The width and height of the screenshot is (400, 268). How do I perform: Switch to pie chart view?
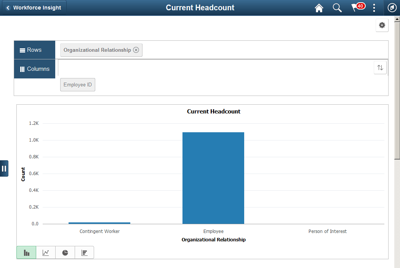65,252
